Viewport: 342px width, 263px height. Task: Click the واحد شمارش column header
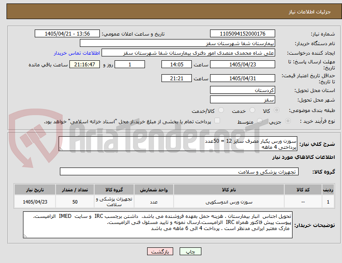[154, 190]
